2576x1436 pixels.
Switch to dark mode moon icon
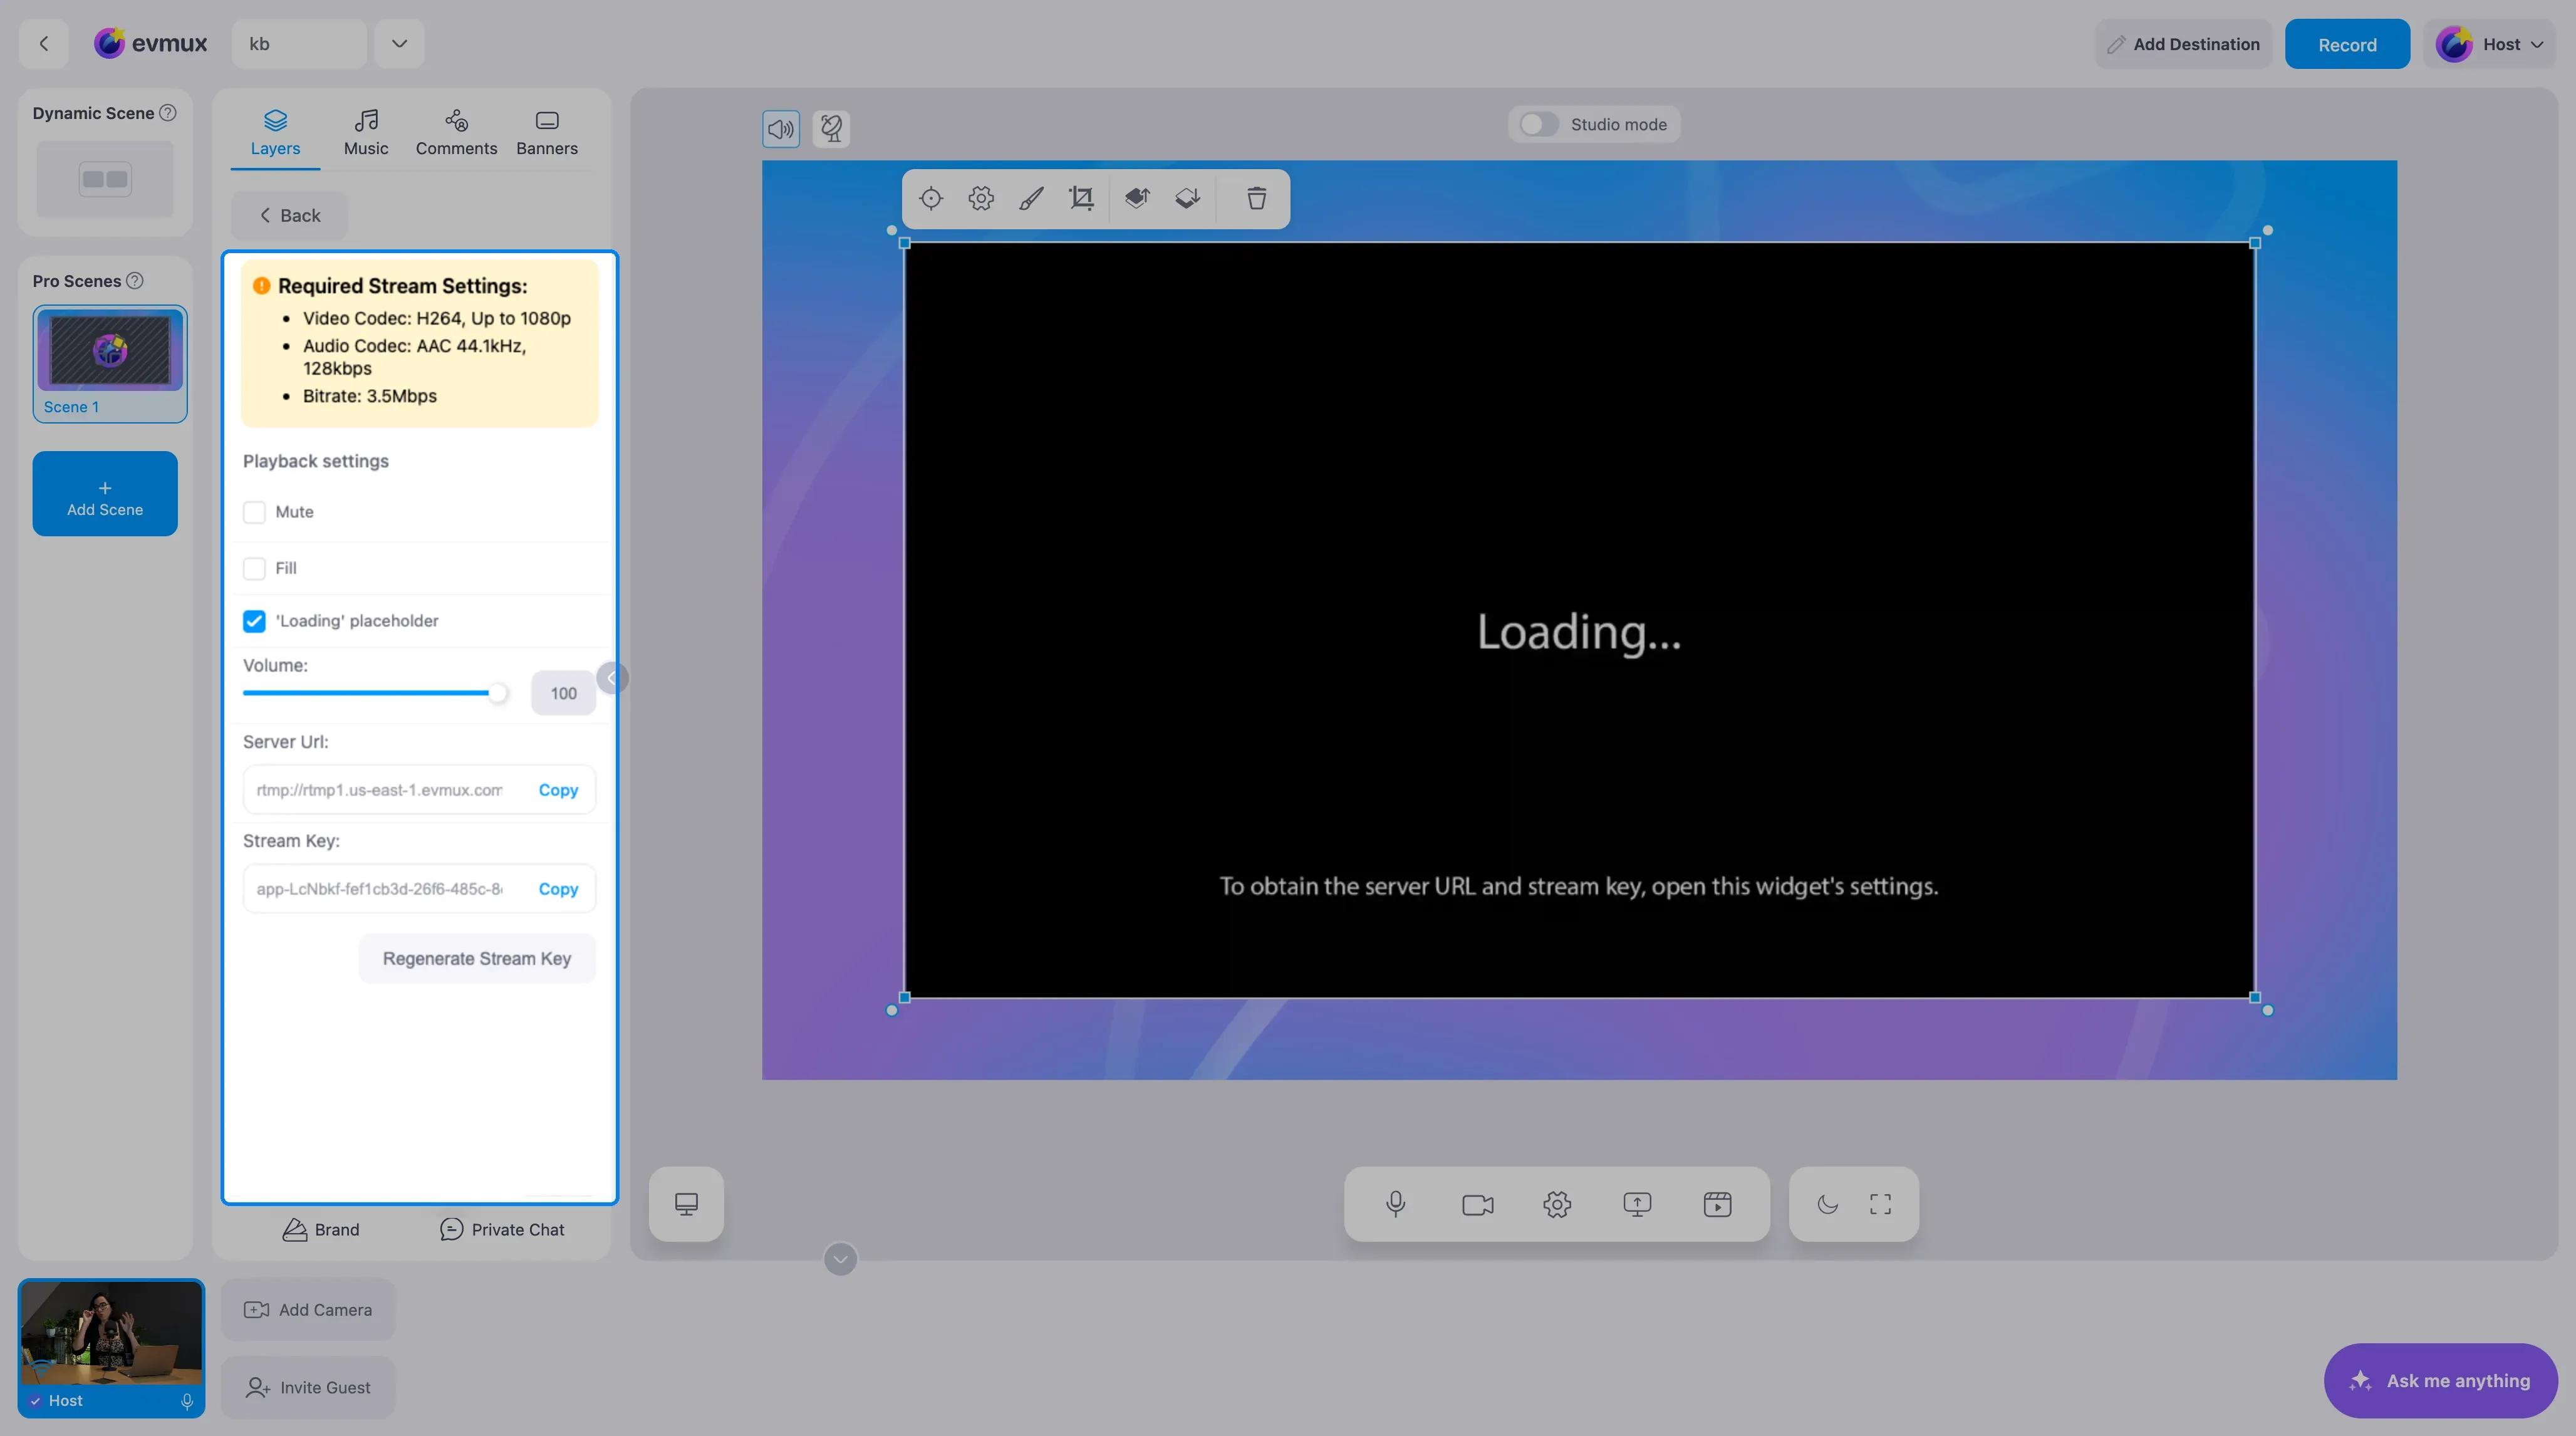point(1827,1204)
